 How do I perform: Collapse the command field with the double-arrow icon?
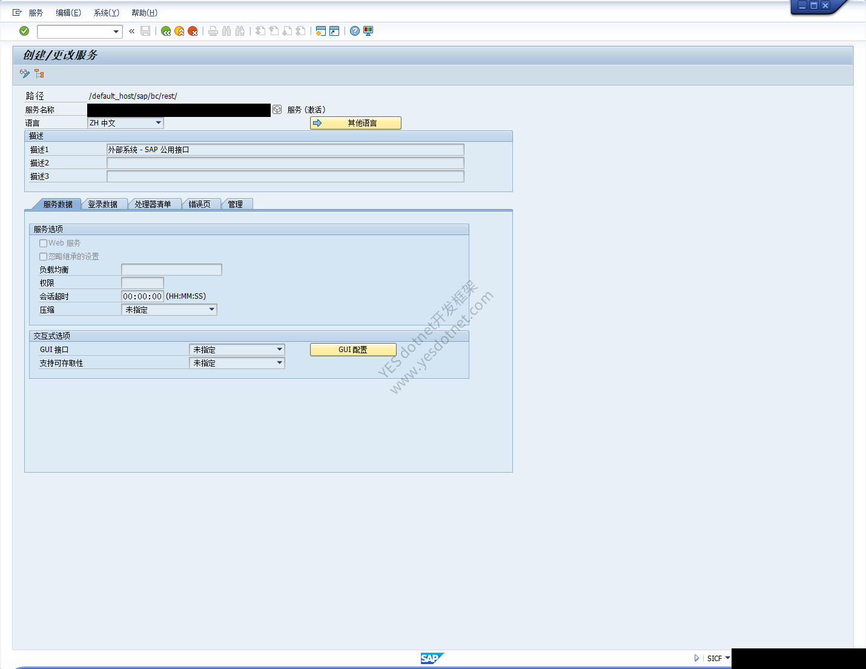point(131,31)
